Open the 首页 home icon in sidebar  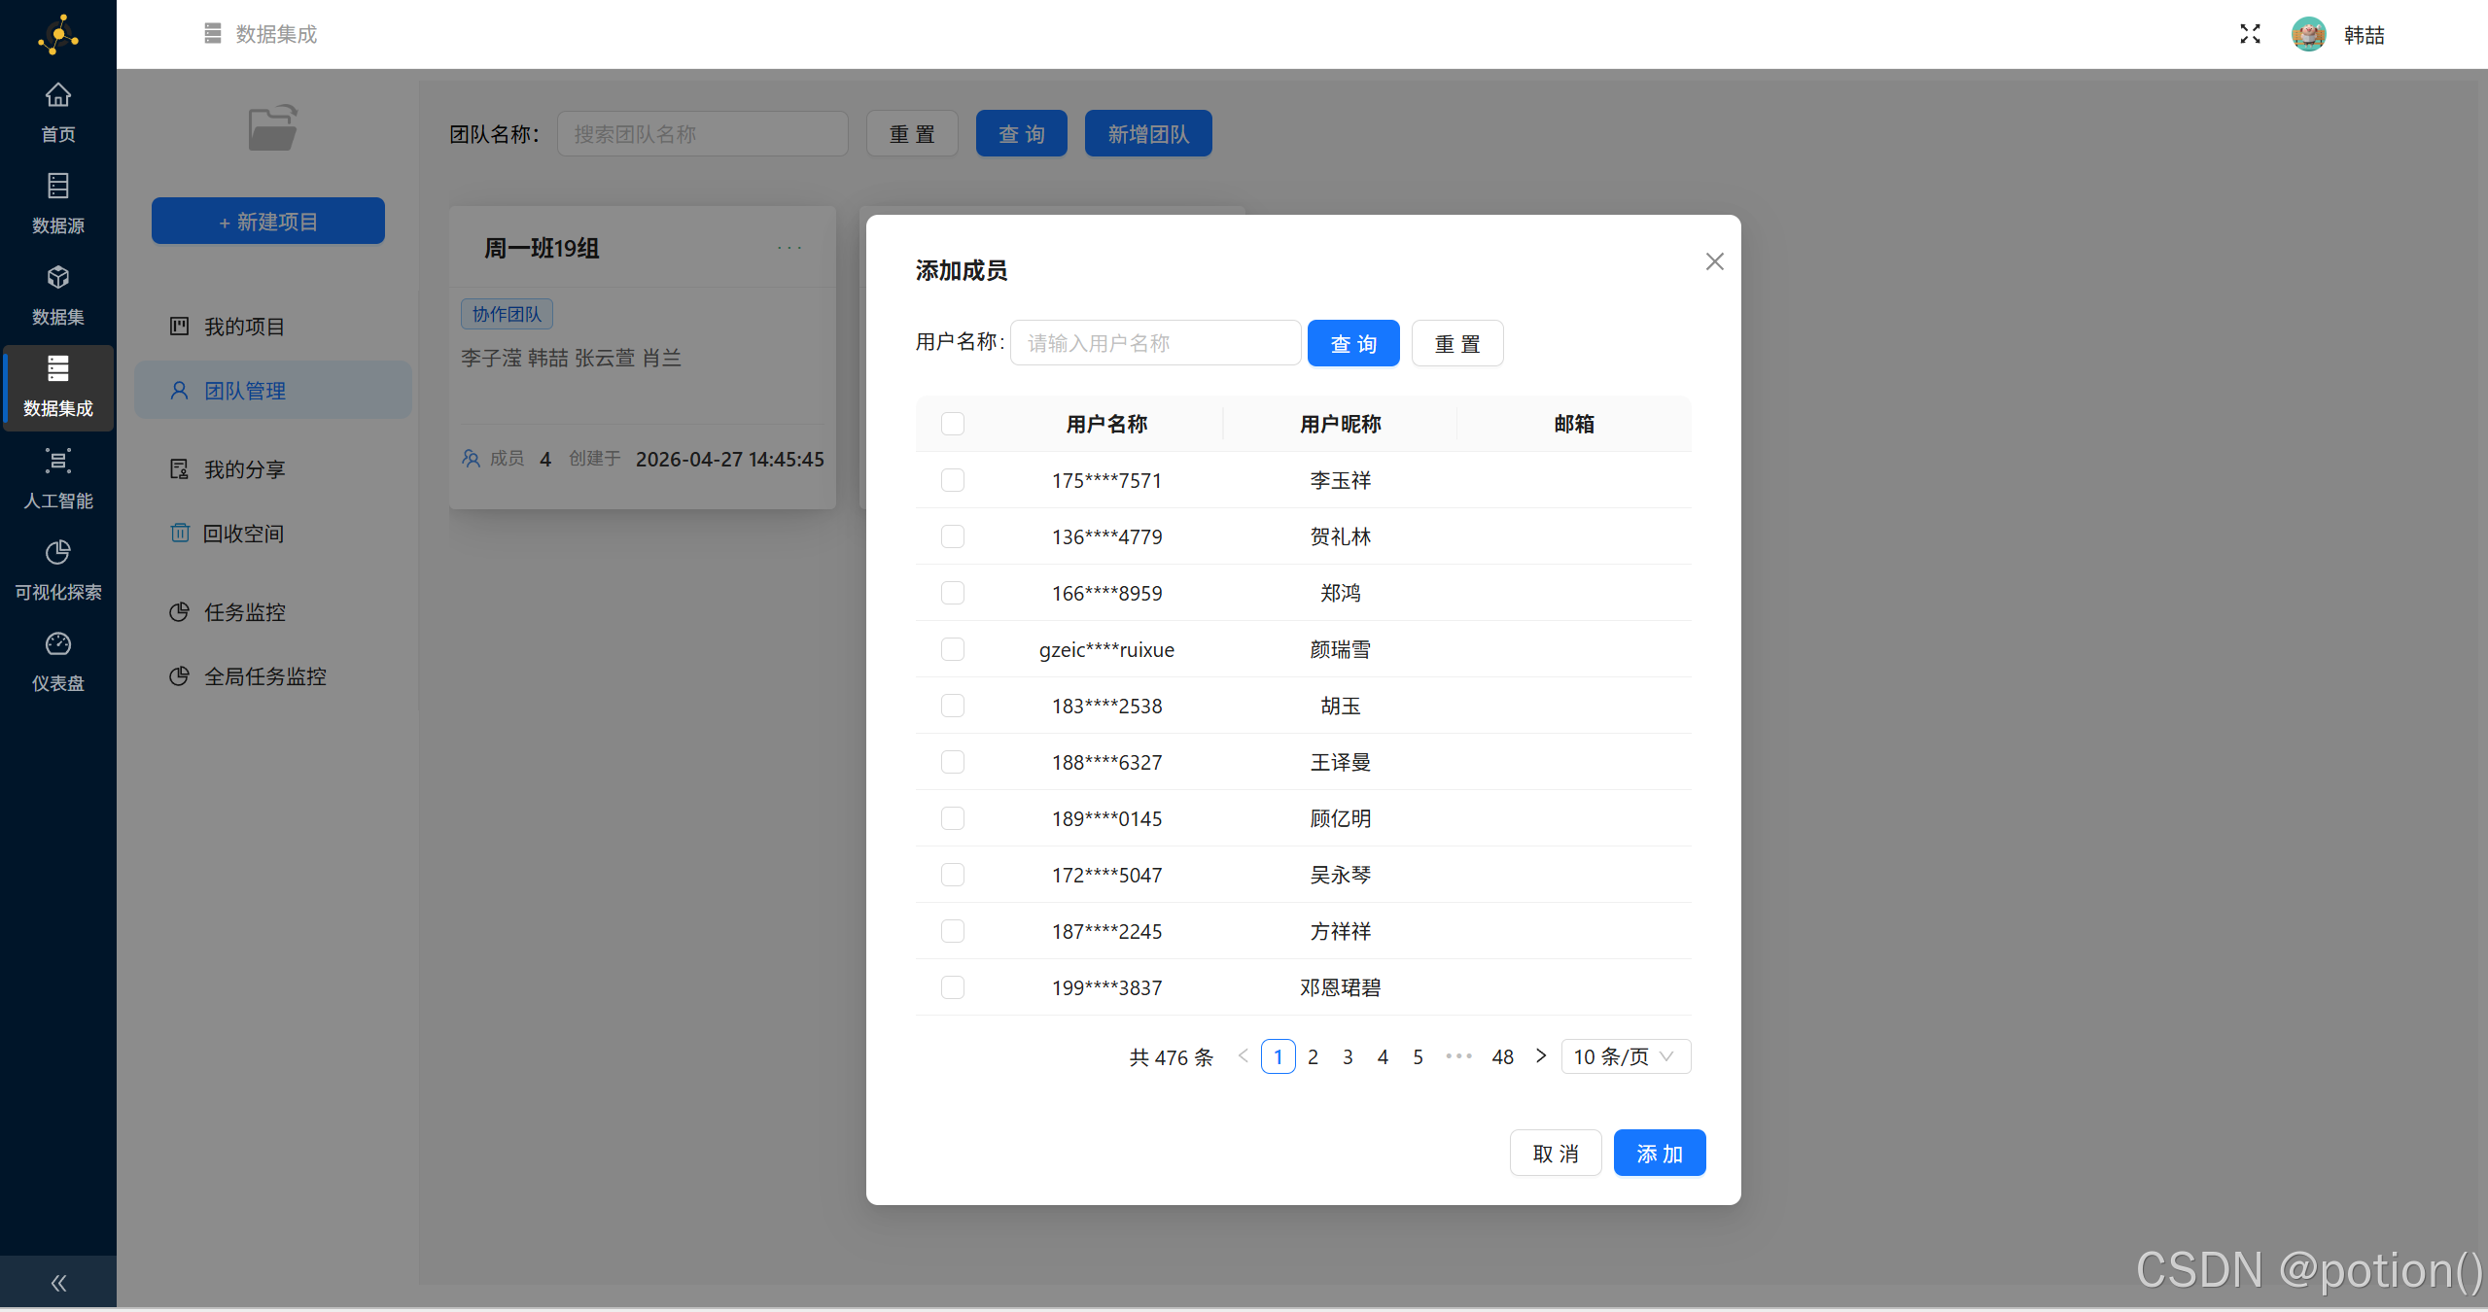(57, 110)
